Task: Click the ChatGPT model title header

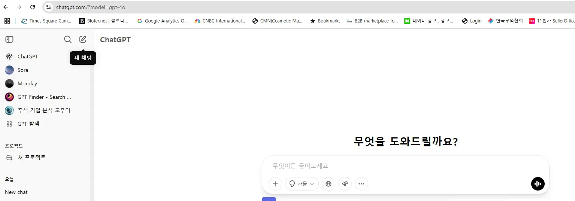Action: [x=115, y=40]
